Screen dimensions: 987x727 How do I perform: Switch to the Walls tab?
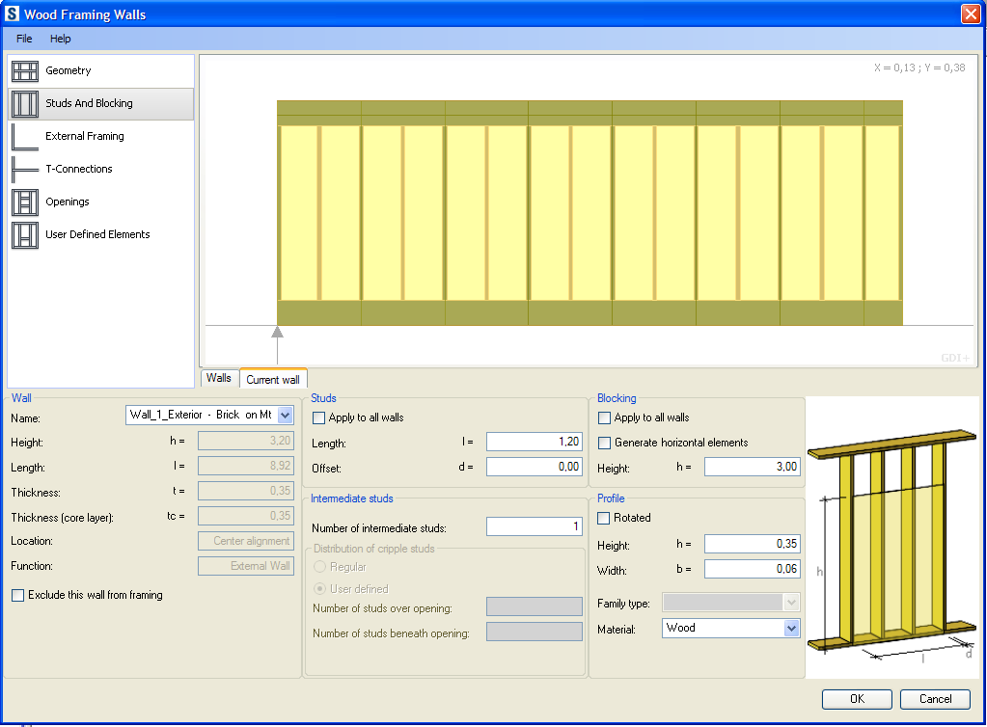[219, 378]
